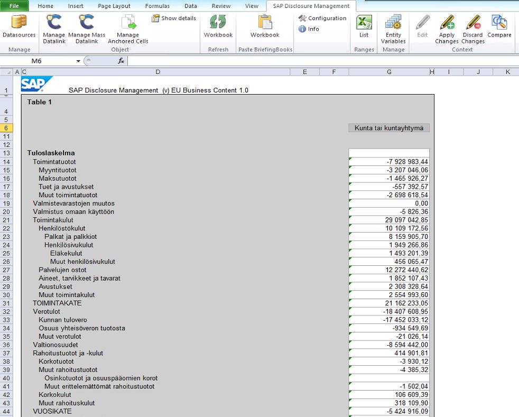Open Configuration settings
Image resolution: width=519 pixels, height=417 pixels.
[322, 18]
